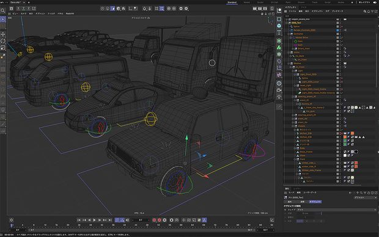The width and height of the screenshot is (379, 237).
Task: Click the orange material tag on shapes child row
Action: 353,133
